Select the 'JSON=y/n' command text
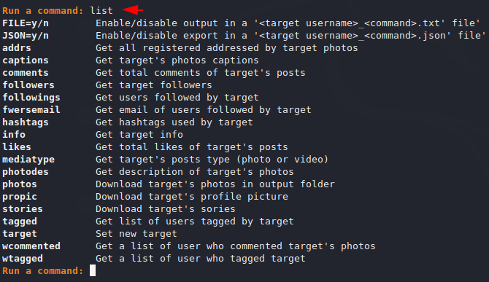Viewport: 489px width, 282px height. tap(26, 36)
